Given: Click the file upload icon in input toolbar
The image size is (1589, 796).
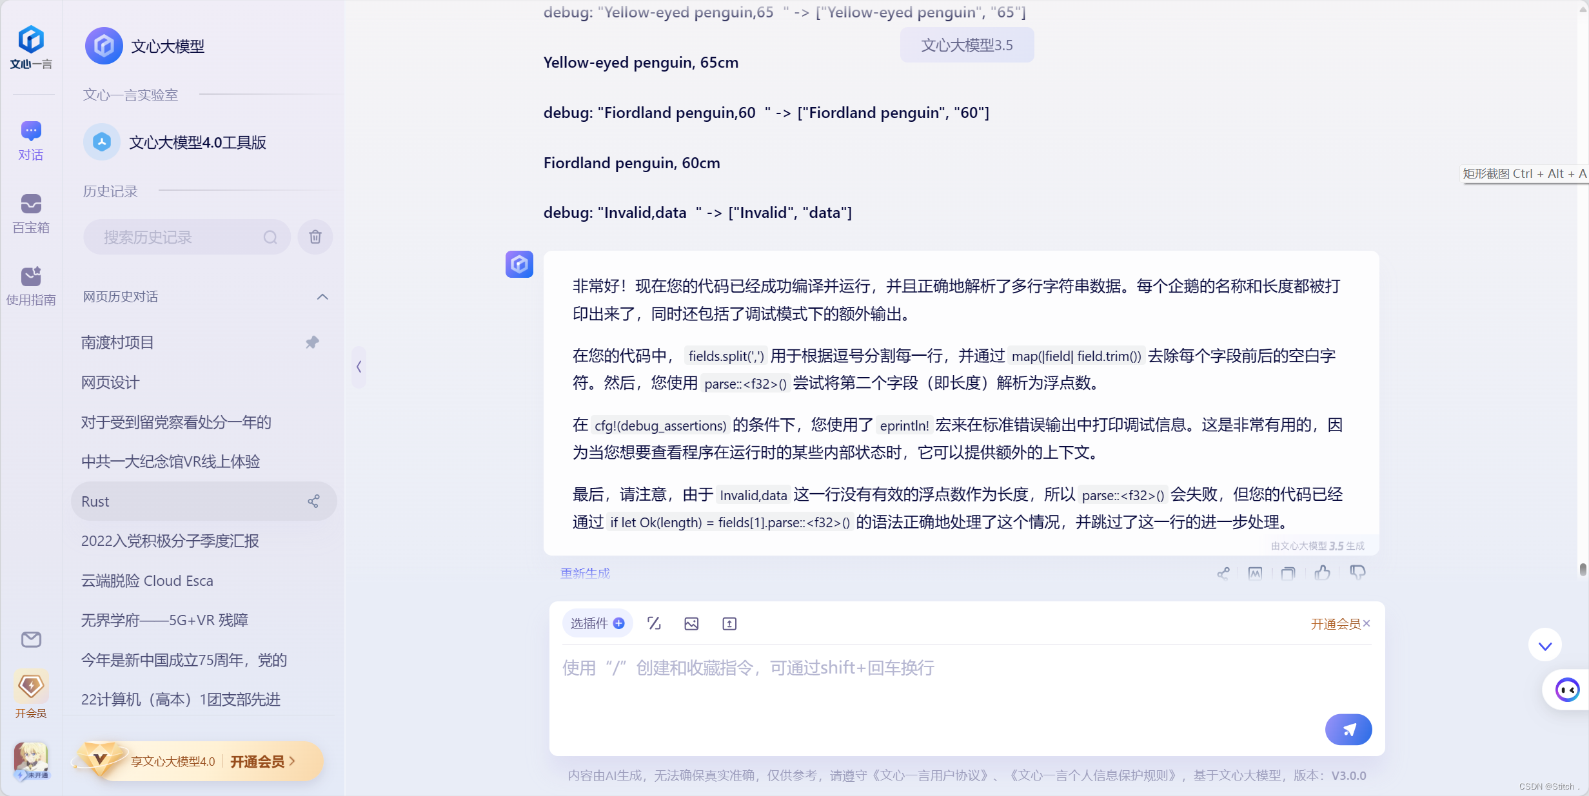Looking at the screenshot, I should (729, 623).
